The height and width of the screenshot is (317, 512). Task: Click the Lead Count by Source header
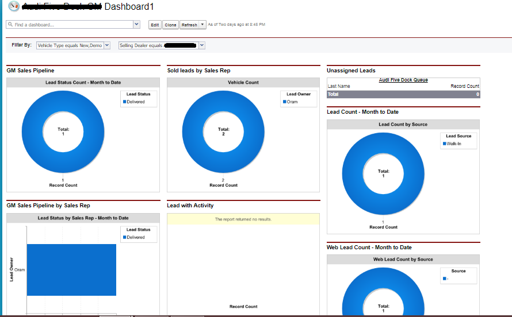tap(403, 125)
